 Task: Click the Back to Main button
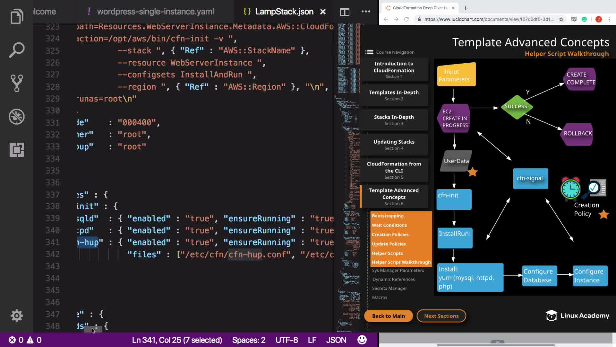click(388, 316)
